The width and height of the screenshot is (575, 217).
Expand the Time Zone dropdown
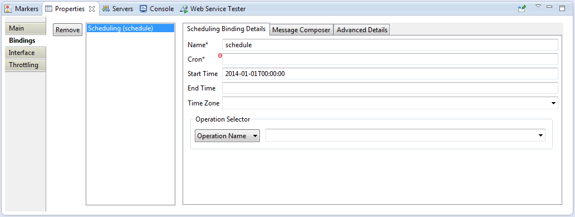coord(553,103)
